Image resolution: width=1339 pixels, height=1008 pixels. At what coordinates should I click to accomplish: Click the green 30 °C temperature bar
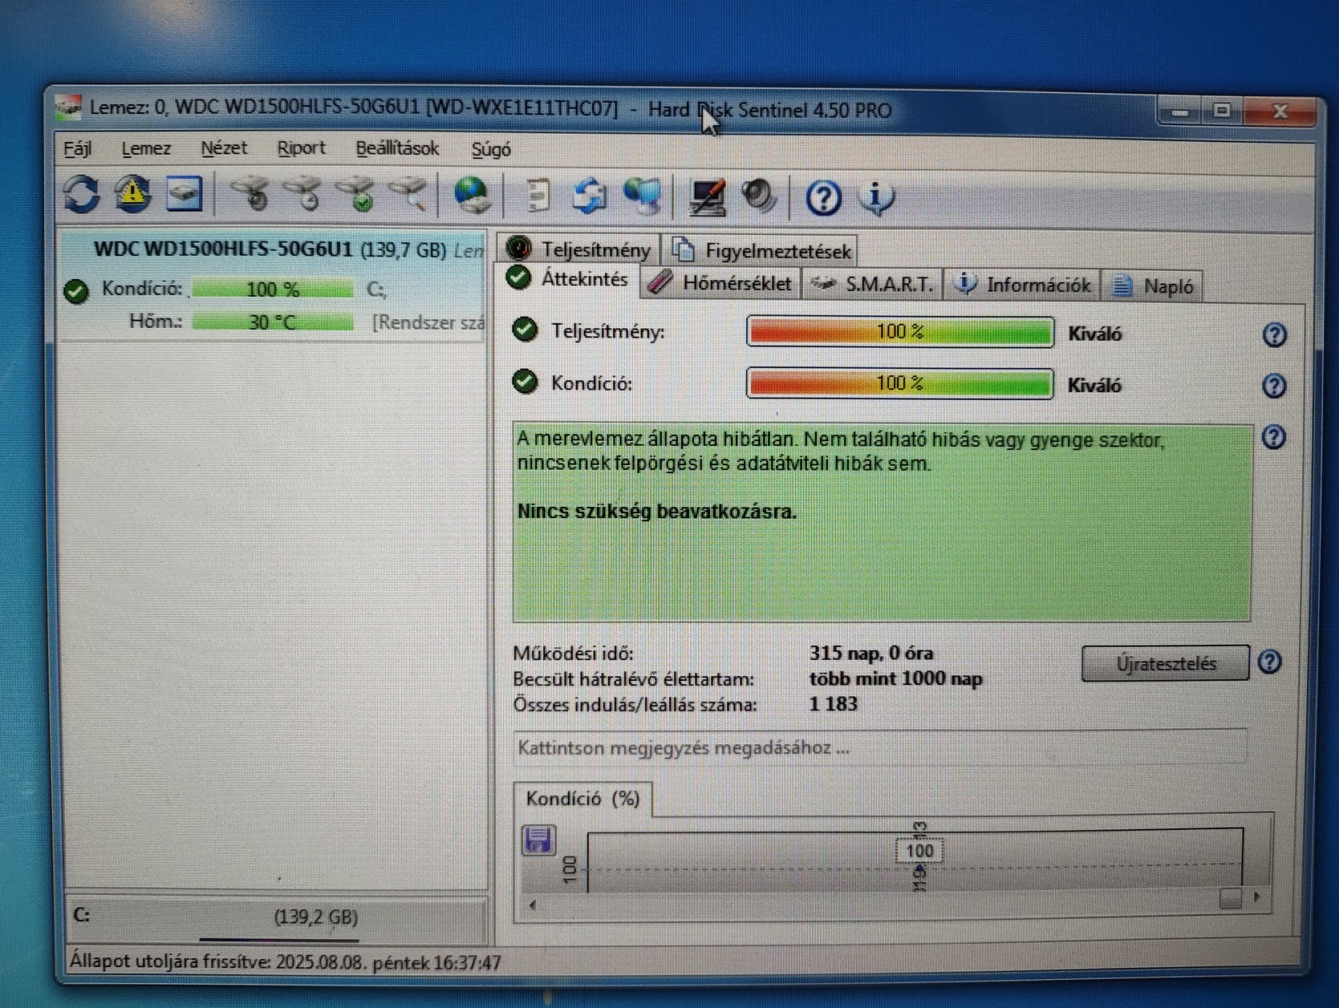point(273,322)
